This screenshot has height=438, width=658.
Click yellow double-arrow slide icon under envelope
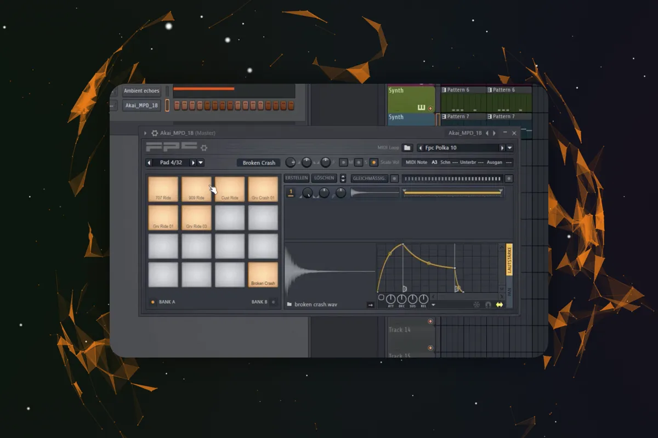point(499,304)
